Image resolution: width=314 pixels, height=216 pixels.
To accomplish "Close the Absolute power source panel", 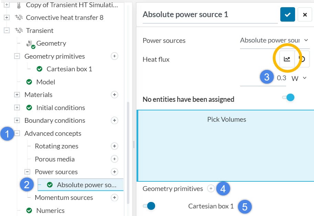I will pos(305,15).
